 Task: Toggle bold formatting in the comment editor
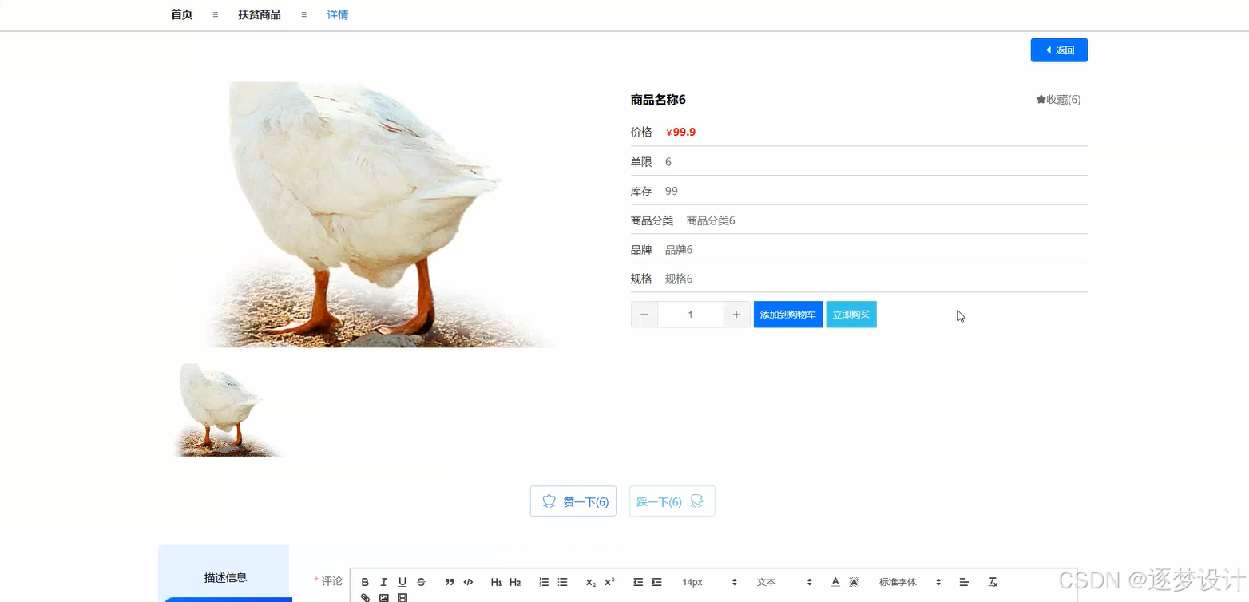click(x=365, y=582)
